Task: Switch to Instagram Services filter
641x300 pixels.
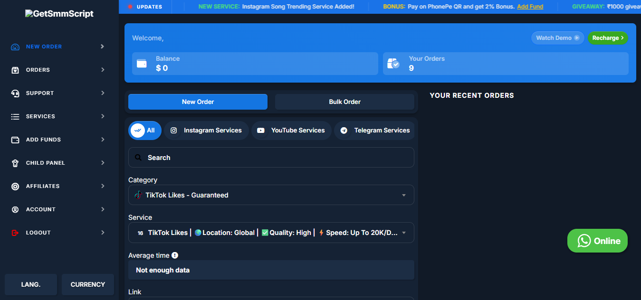Action: (x=206, y=130)
